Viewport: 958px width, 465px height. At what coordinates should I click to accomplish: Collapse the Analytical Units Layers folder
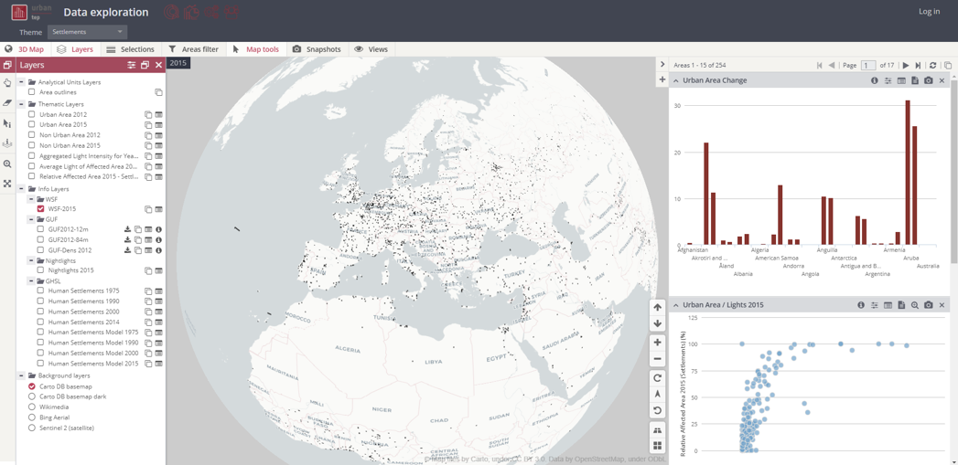(21, 82)
